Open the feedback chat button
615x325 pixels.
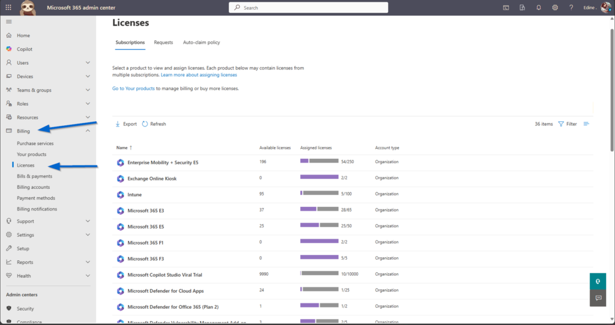[x=598, y=298]
